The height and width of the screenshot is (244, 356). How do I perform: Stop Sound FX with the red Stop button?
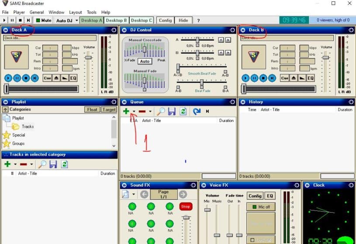point(185,207)
